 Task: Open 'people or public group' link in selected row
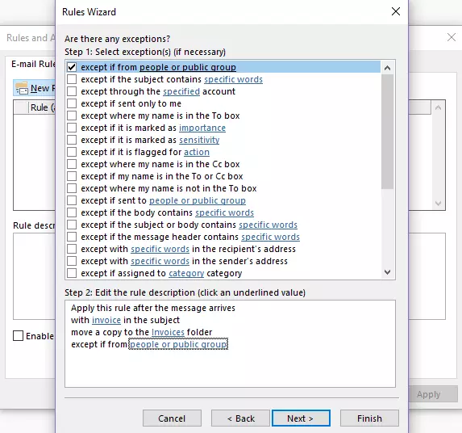click(x=188, y=67)
